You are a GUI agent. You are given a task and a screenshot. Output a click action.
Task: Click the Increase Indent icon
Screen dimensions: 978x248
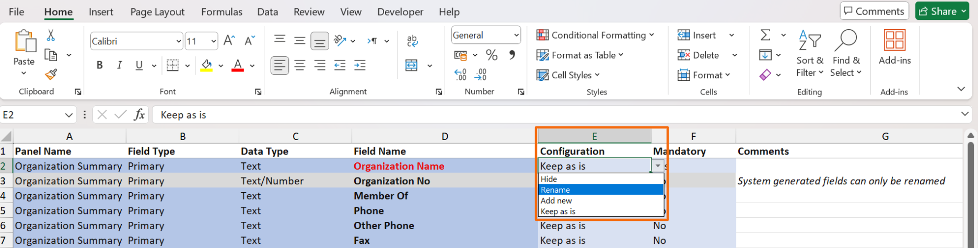point(360,65)
